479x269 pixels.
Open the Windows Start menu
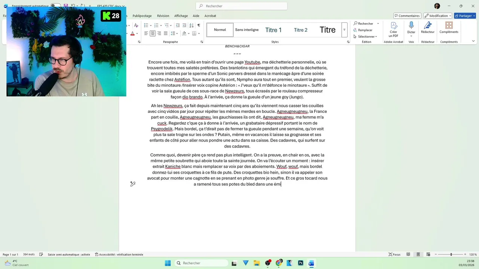pos(168,263)
